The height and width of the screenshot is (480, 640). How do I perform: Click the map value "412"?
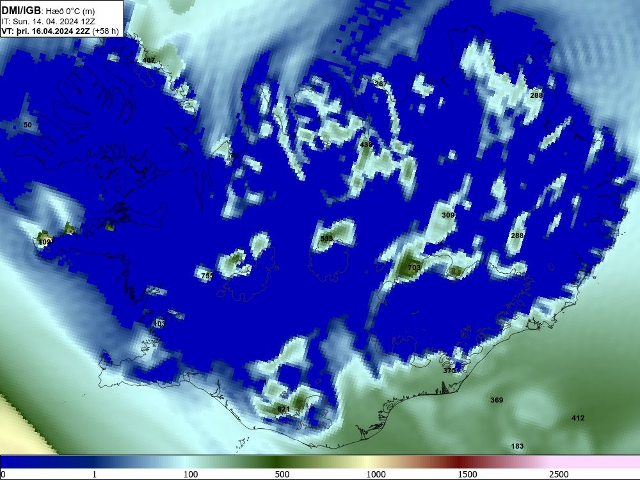click(x=578, y=418)
